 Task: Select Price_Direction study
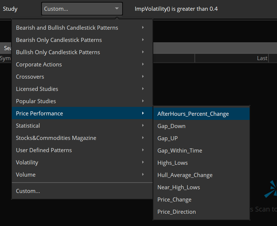click(x=201, y=212)
